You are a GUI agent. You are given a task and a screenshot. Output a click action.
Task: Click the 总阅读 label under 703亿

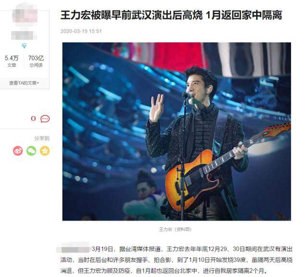pyautogui.click(x=36, y=65)
